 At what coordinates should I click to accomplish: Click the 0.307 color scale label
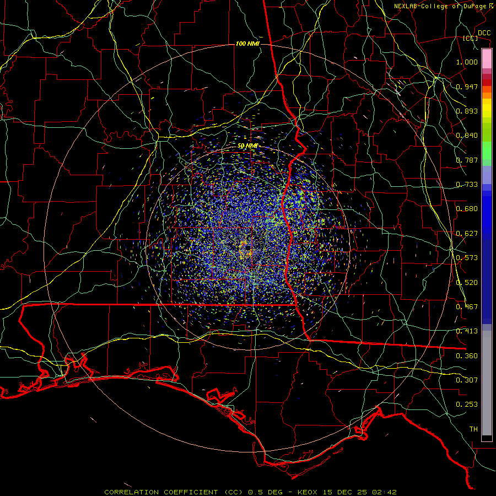(x=467, y=380)
